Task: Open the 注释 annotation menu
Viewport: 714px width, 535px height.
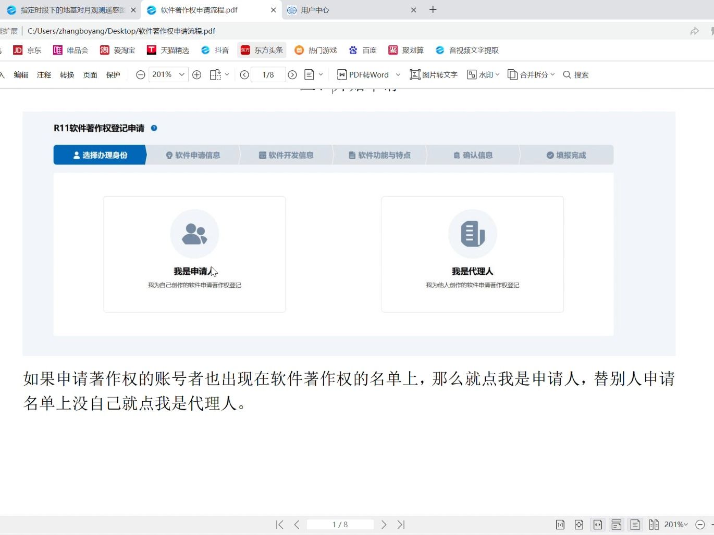Action: [44, 75]
